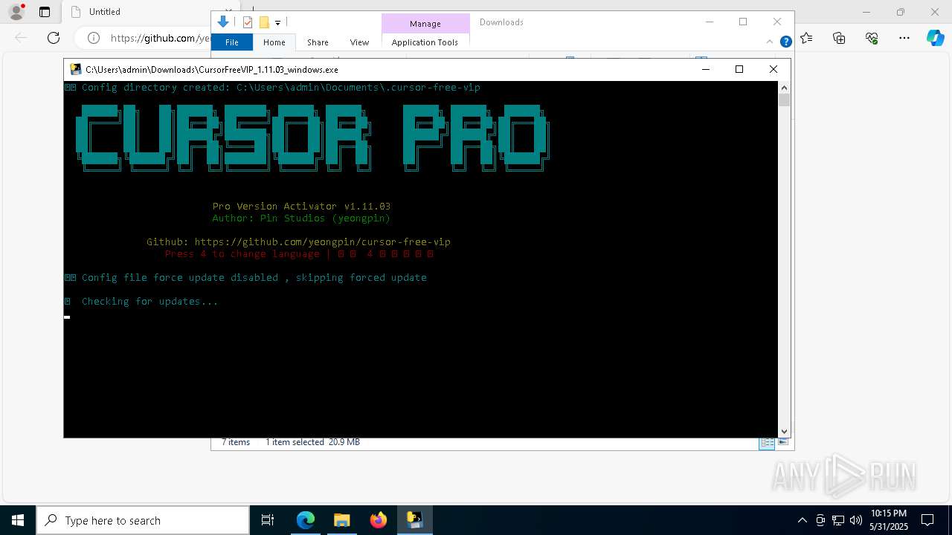This screenshot has width=952, height=535.
Task: Click Properties checkmark icon in Explorer title bar
Action: click(248, 22)
